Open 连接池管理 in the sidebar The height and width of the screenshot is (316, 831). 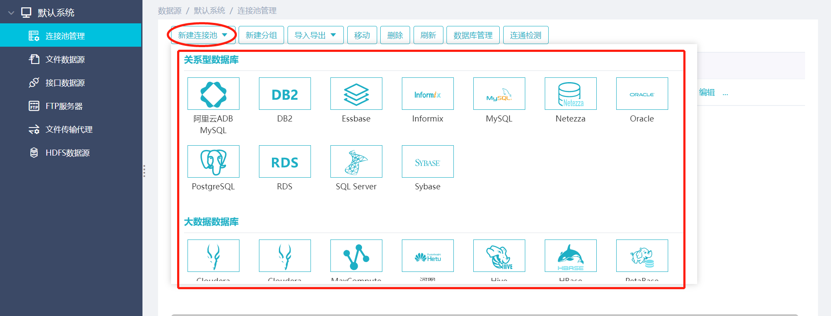(71, 35)
